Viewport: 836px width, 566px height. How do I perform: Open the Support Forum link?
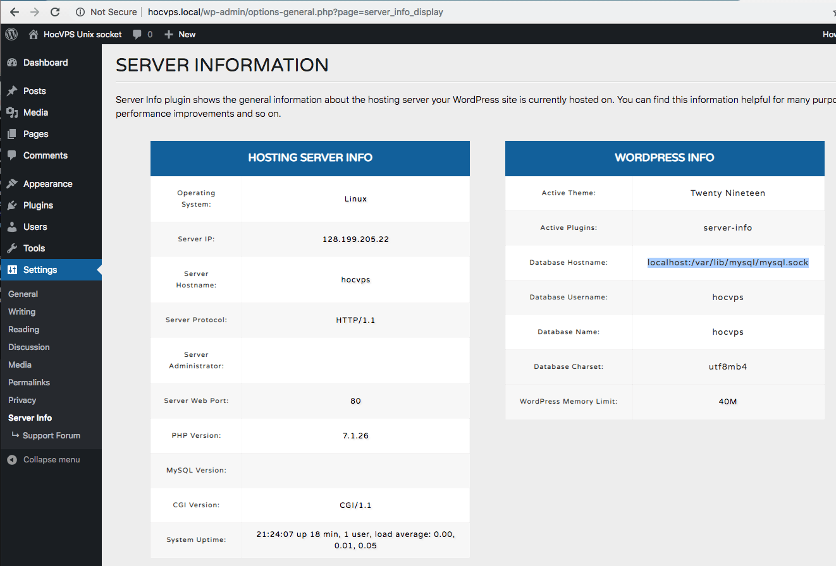pyautogui.click(x=51, y=435)
